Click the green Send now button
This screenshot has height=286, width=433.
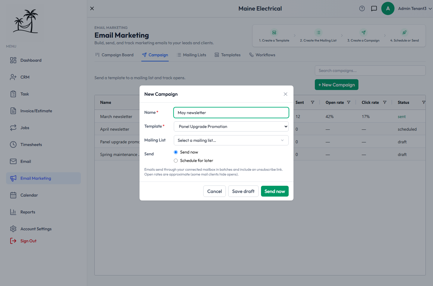pos(275,191)
